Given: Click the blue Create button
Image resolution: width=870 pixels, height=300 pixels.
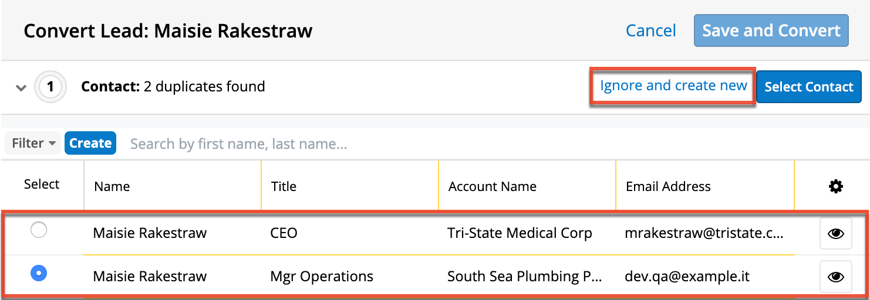Looking at the screenshot, I should pos(90,144).
